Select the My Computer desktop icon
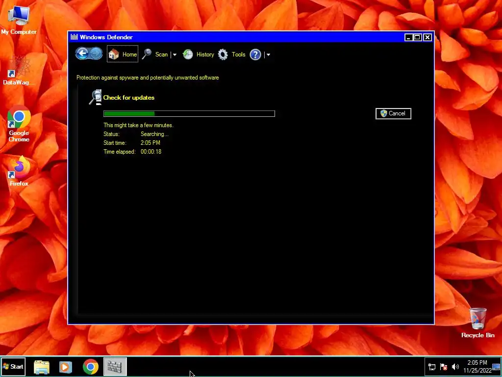This screenshot has width=502, height=377. [x=19, y=20]
